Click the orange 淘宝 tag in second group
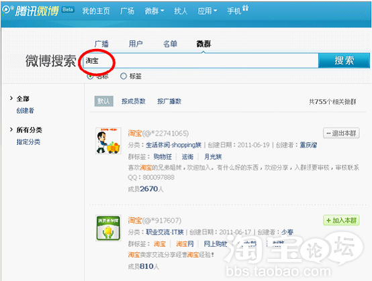The width and height of the screenshot is (372, 281). [x=160, y=244]
